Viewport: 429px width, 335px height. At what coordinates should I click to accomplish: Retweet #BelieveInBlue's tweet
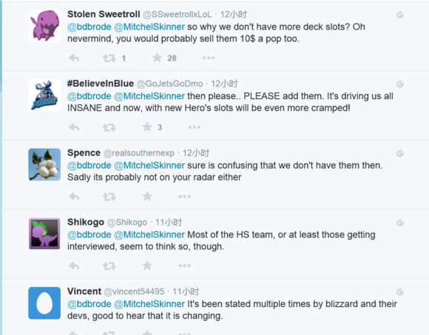click(109, 127)
